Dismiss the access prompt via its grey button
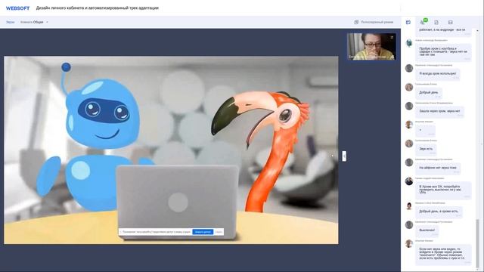Image resolution: width=484 pixels, height=272 pixels. (x=219, y=232)
